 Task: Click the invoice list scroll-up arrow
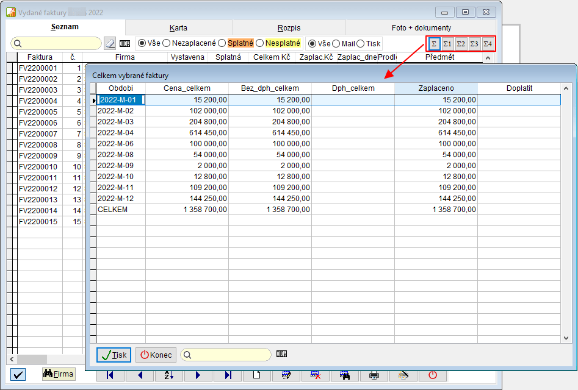click(x=488, y=58)
